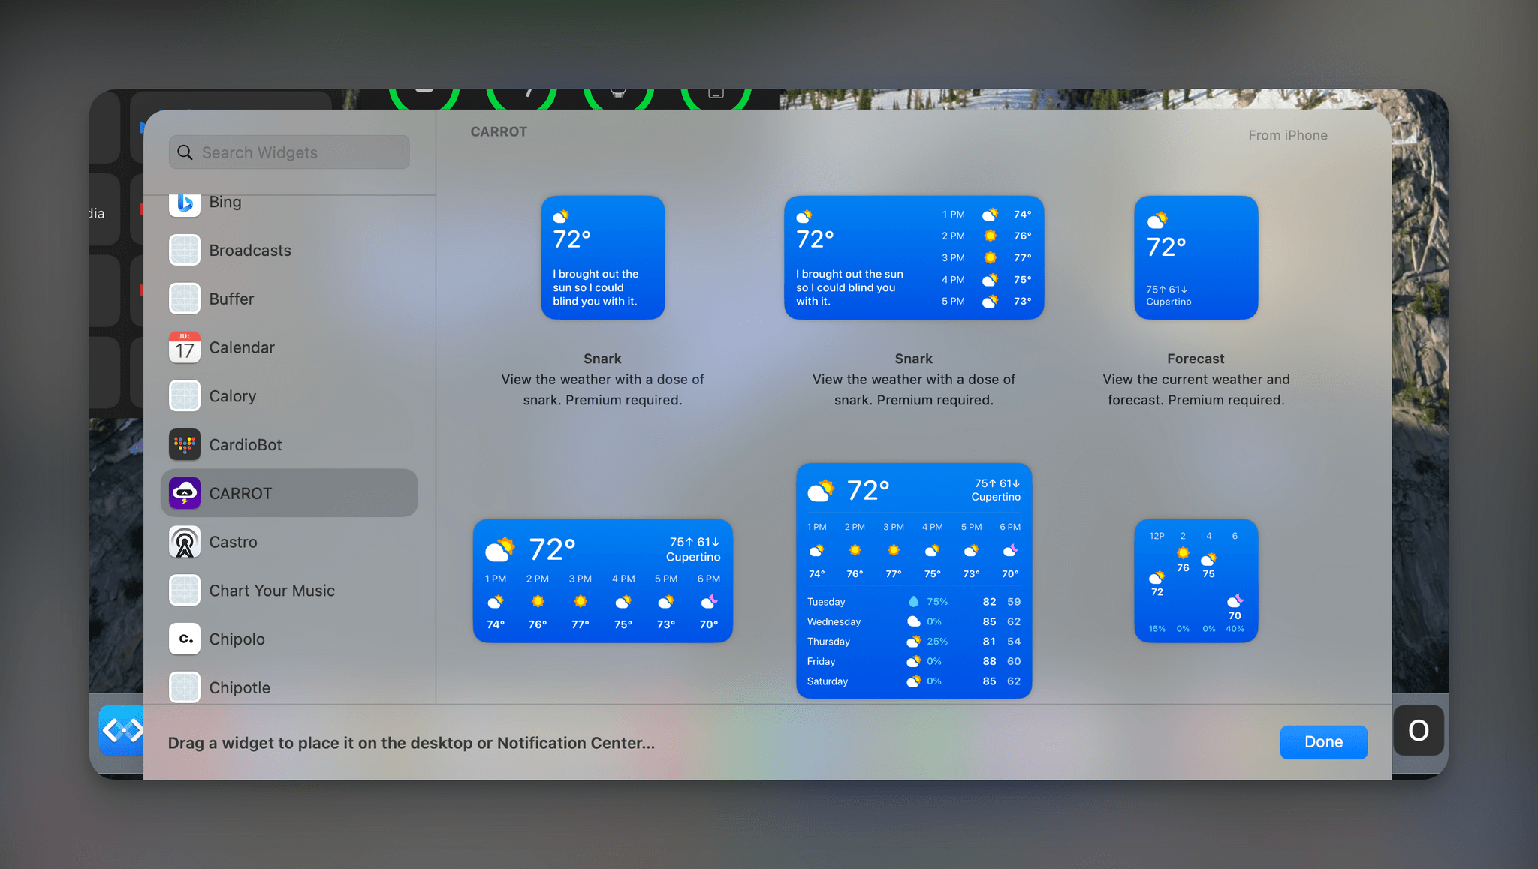Select Calory in the widget list
This screenshot has height=869, width=1538.
289,396
